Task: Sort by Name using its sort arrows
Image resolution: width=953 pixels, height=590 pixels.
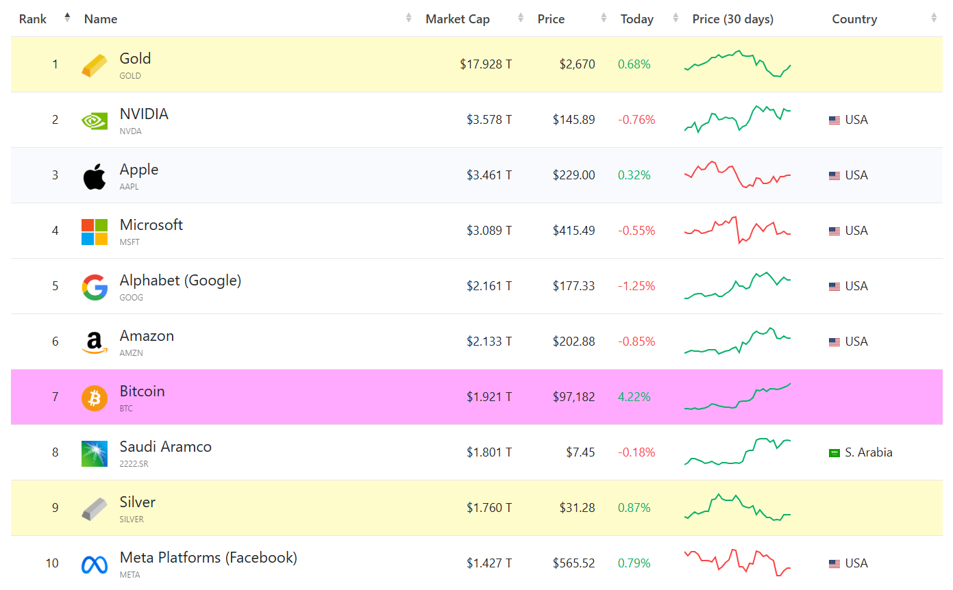Action: tap(409, 18)
